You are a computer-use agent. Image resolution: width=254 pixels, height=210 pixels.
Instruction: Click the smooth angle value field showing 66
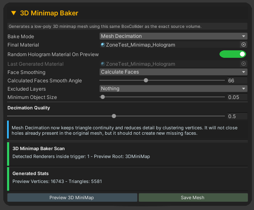237,80
